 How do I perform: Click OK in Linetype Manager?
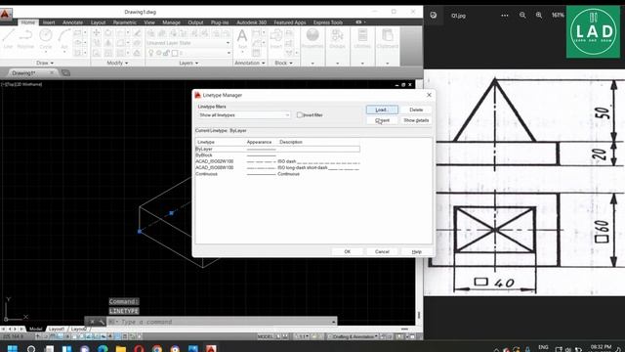(x=348, y=251)
